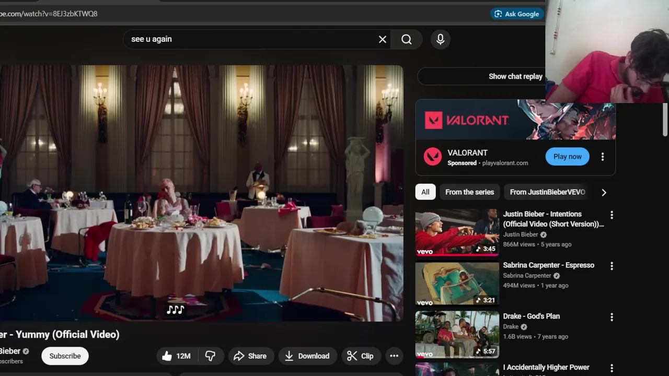The image size is (669, 376).
Task: Open options menu for Higher Power video
Action: pyautogui.click(x=612, y=368)
